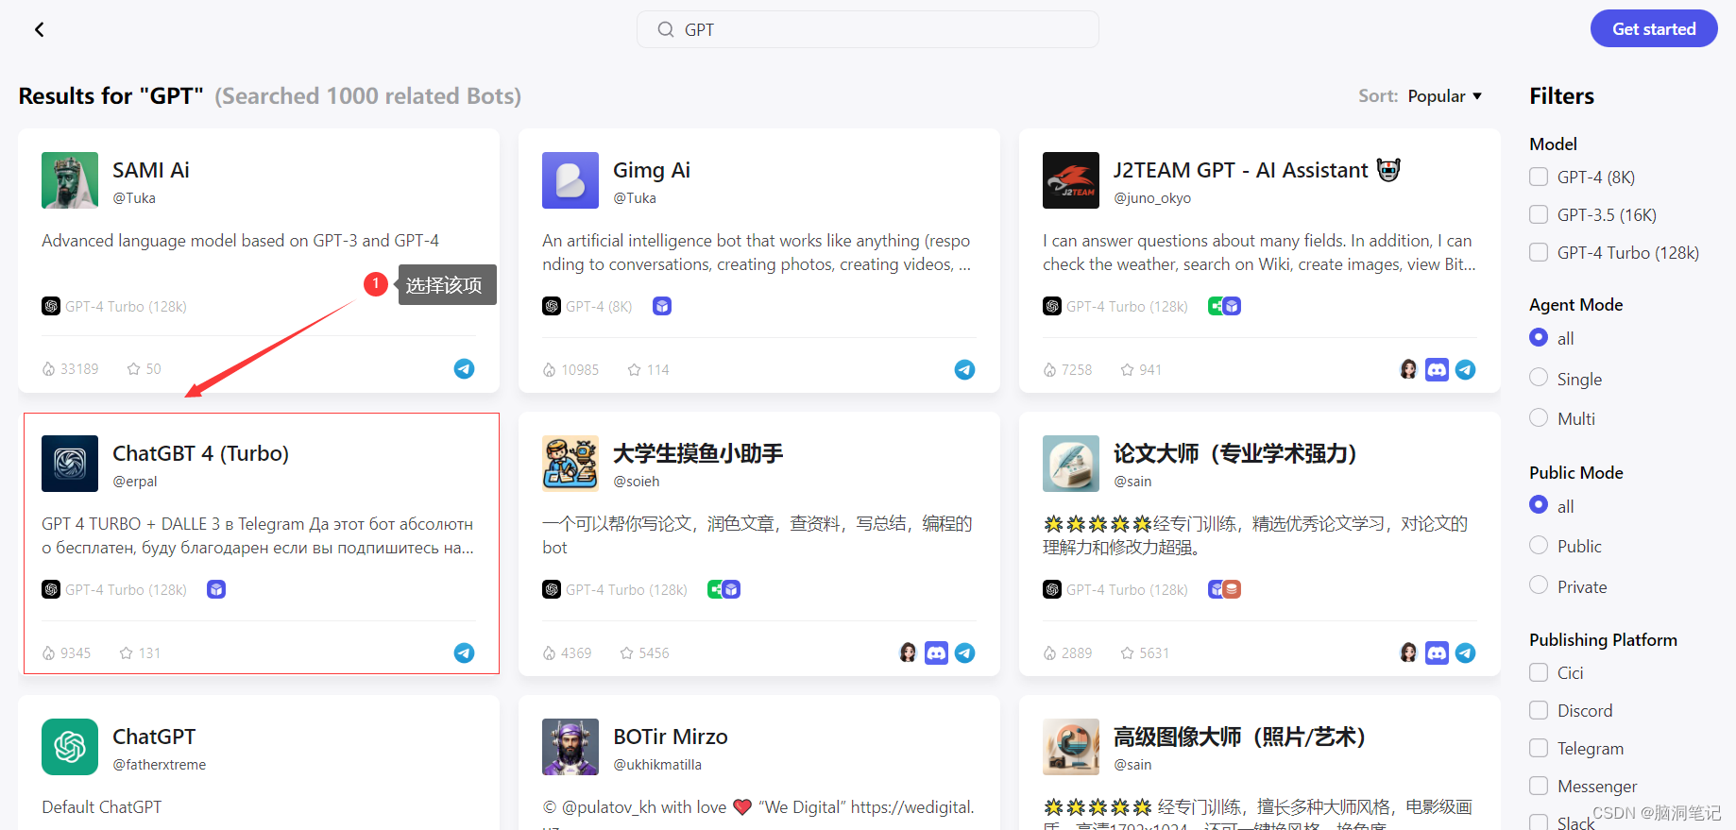Select Public Mode all radio button
This screenshot has width=1736, height=830.
(x=1539, y=505)
